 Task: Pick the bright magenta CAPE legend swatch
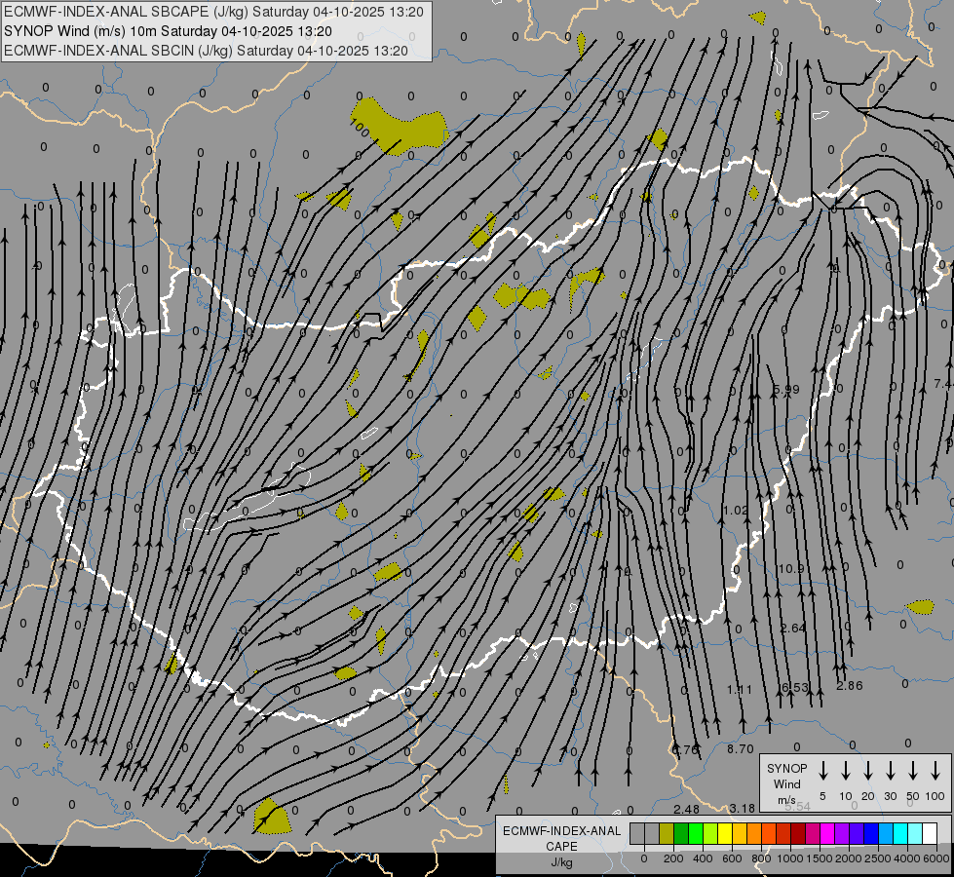(827, 833)
